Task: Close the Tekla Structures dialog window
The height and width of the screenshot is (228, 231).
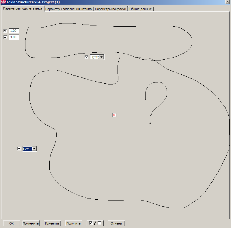Action: tap(228, 2)
